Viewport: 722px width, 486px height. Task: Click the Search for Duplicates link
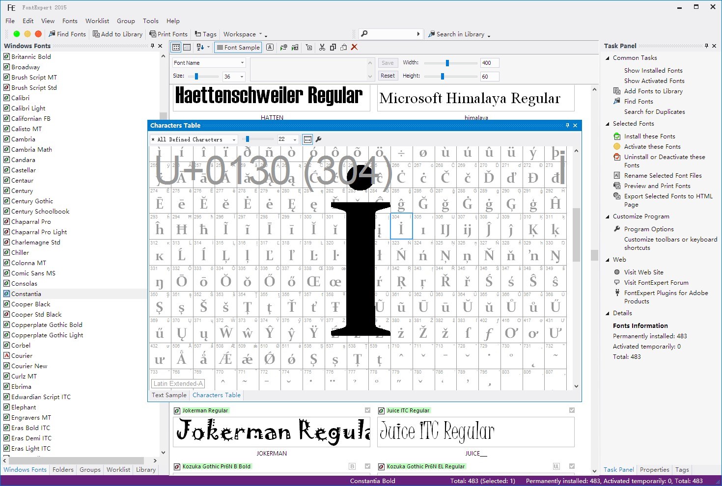(654, 112)
